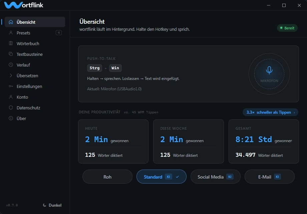Click the Presets count badge showing 4
Screen dimensions: 307x214
click(59, 32)
